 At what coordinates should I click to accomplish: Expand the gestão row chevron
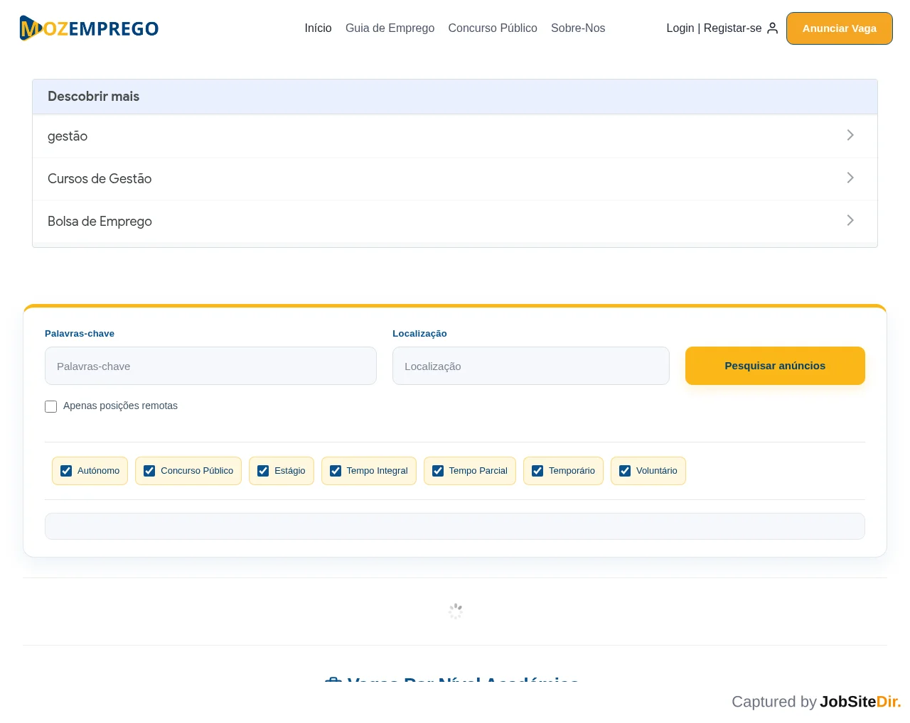(x=850, y=135)
